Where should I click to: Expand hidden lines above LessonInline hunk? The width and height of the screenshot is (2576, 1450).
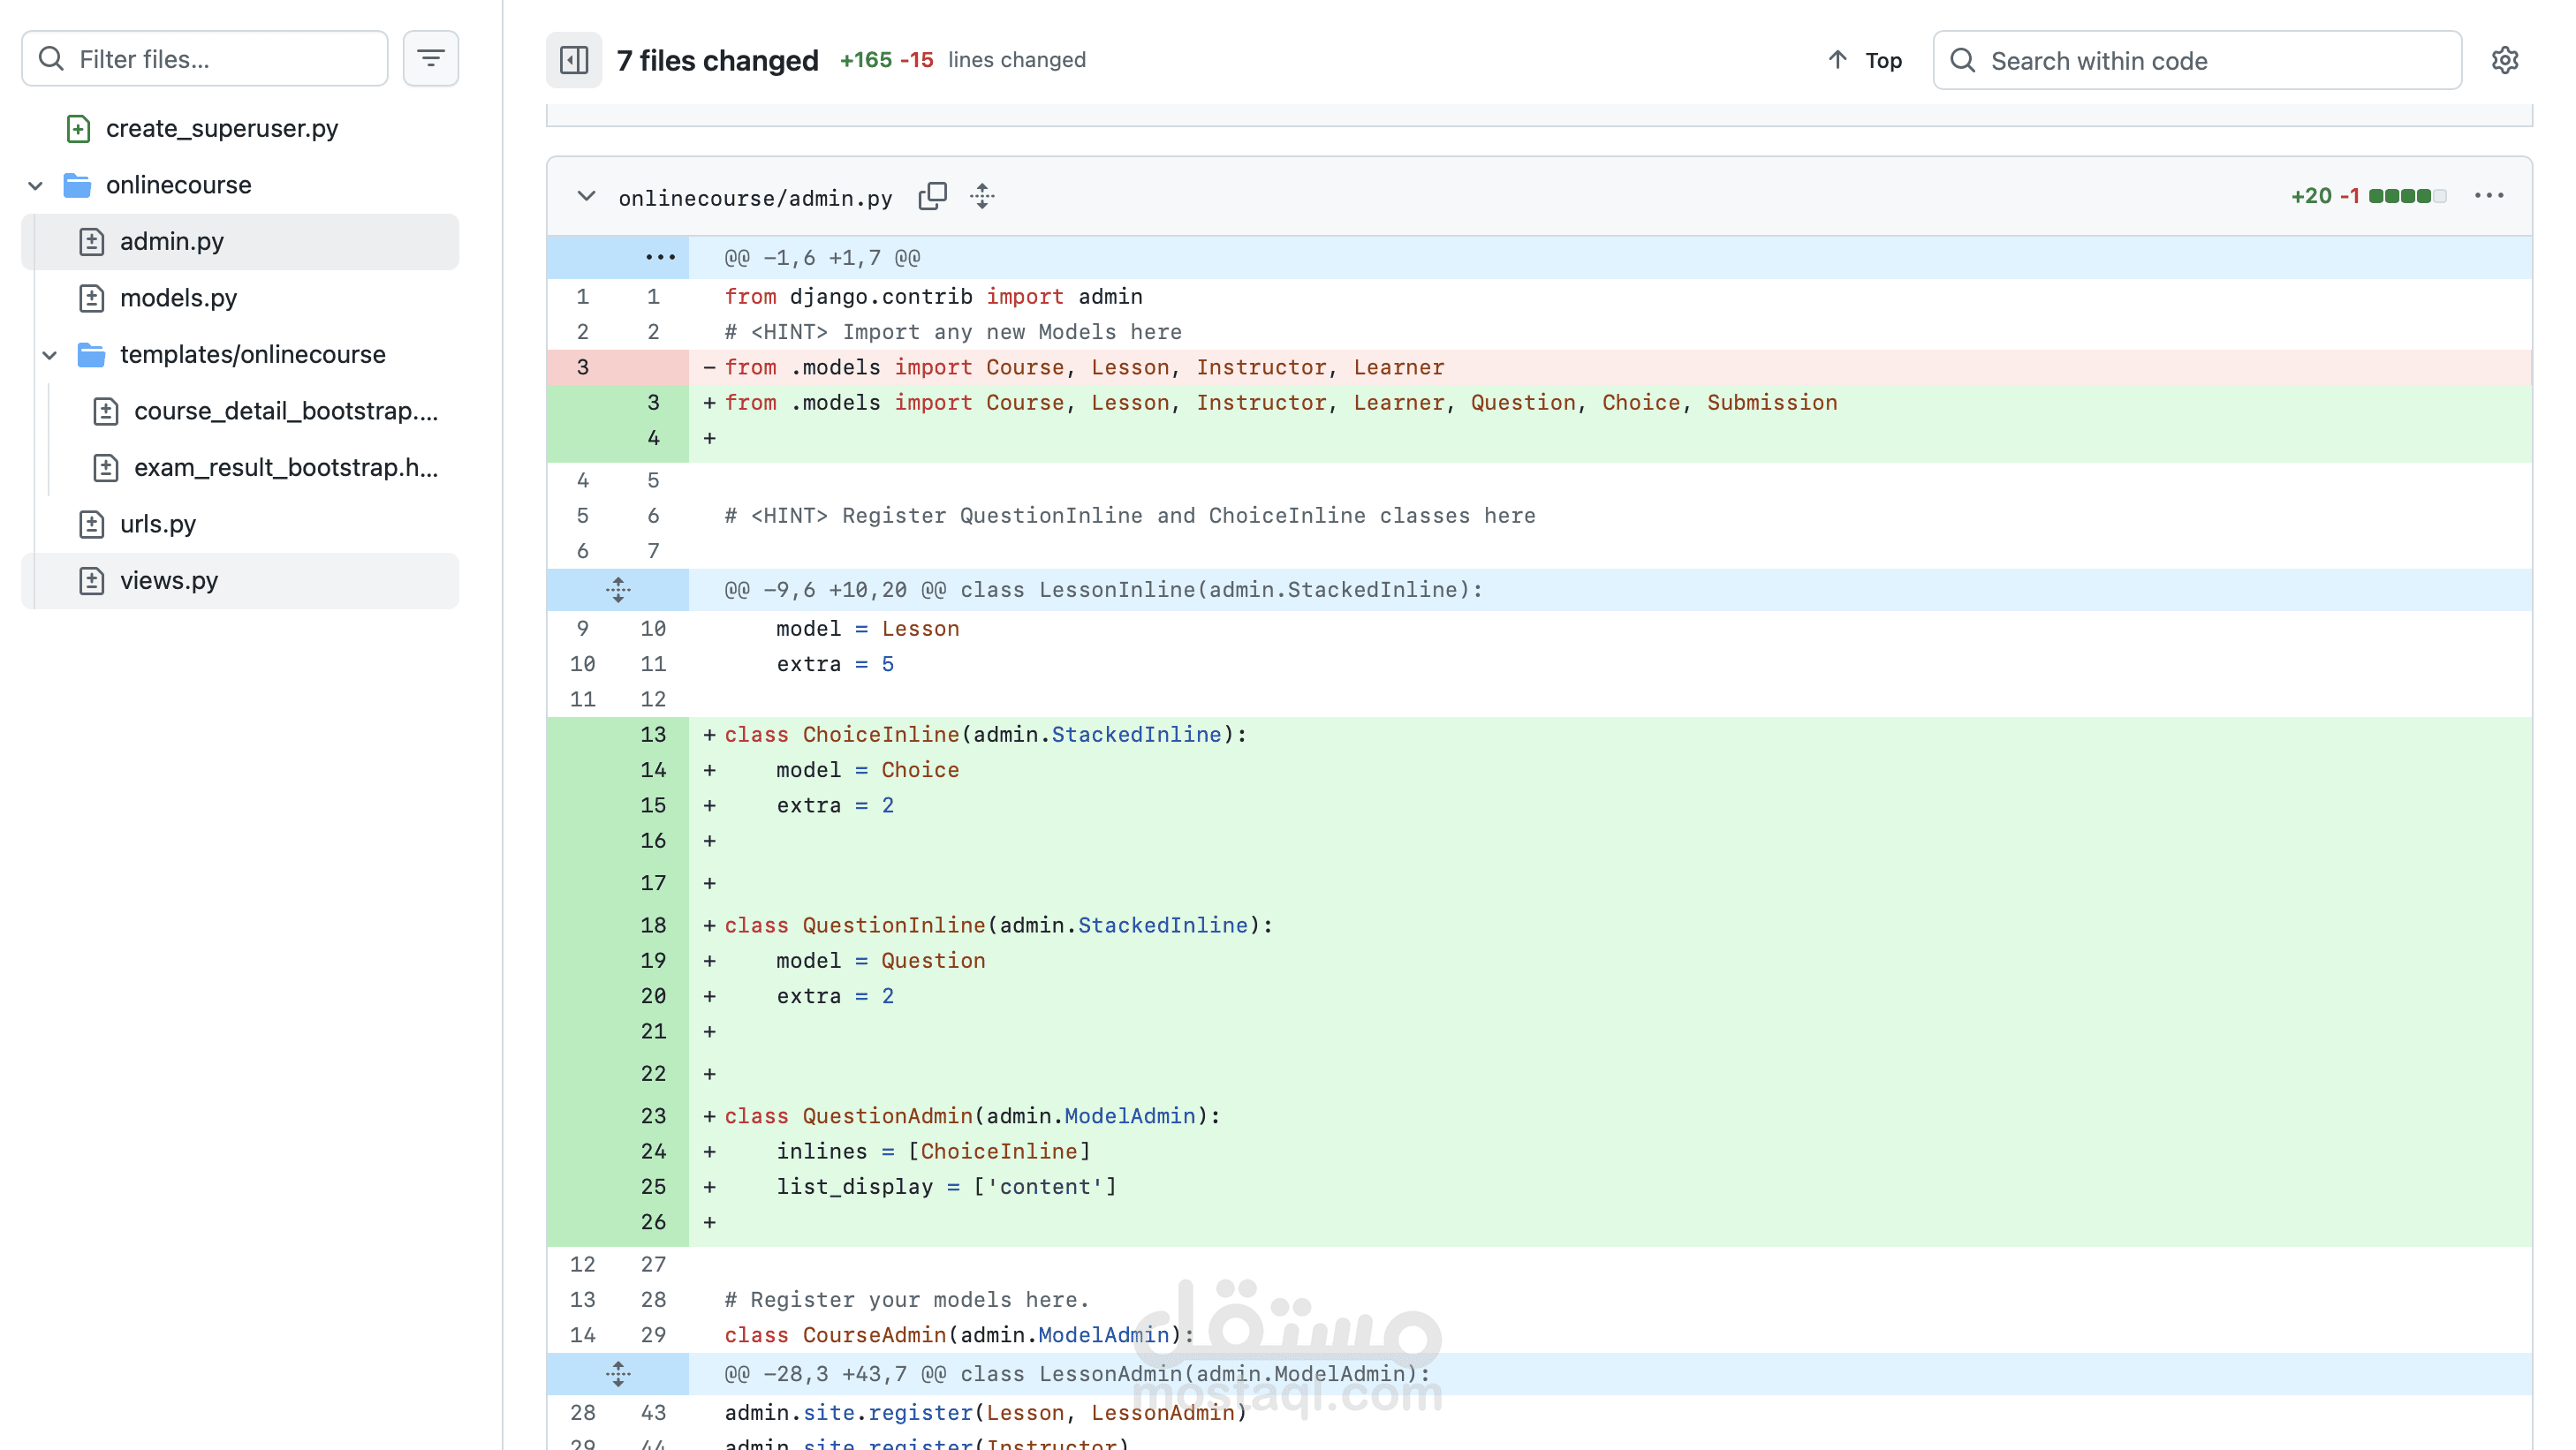tap(618, 590)
